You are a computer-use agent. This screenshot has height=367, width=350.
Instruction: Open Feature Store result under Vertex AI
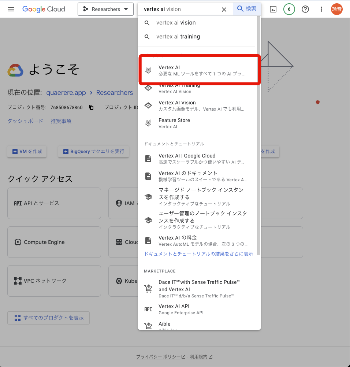[x=197, y=123]
